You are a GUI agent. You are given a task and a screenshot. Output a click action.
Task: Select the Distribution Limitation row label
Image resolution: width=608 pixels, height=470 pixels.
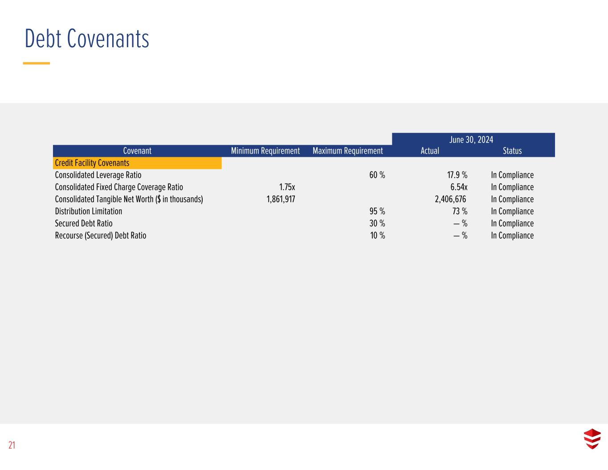(89, 211)
